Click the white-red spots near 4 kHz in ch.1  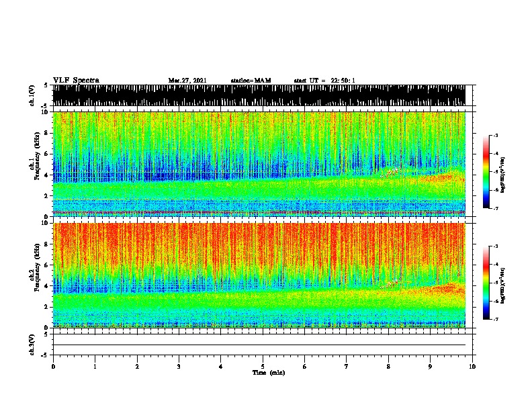(x=390, y=173)
